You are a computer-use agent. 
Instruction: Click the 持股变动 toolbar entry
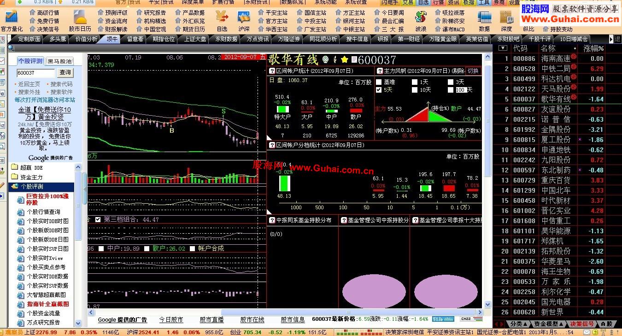pyautogui.click(x=557, y=29)
